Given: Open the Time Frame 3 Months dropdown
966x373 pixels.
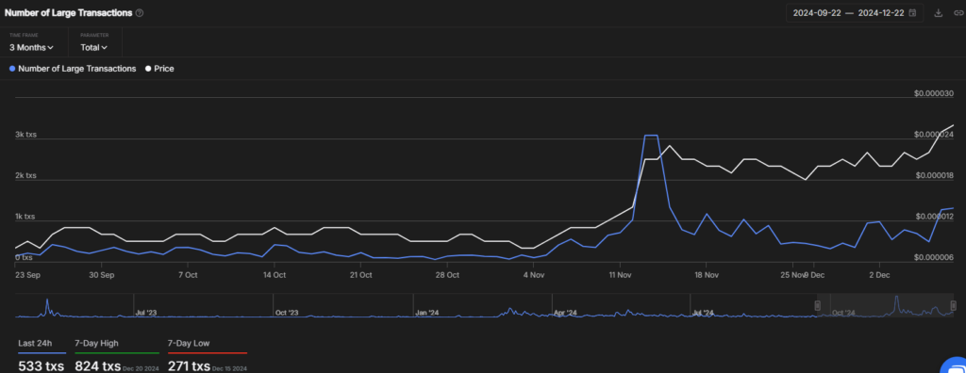Looking at the screenshot, I should point(31,47).
